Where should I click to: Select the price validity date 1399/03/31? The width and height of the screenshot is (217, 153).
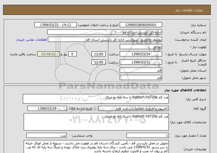click(141, 62)
